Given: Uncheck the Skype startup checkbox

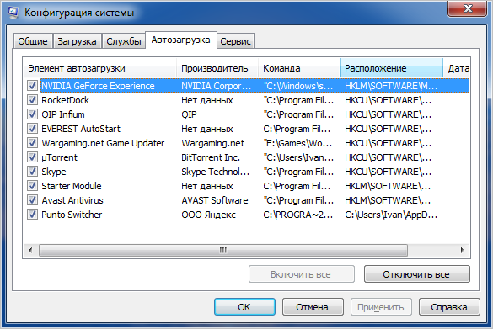Looking at the screenshot, I should (32, 172).
